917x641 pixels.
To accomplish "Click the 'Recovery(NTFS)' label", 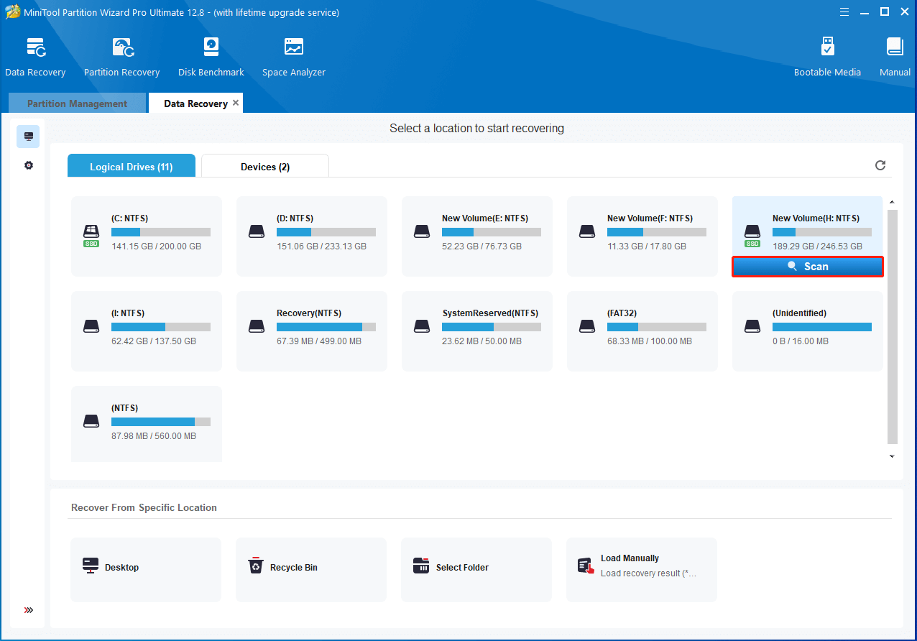I will click(x=309, y=313).
